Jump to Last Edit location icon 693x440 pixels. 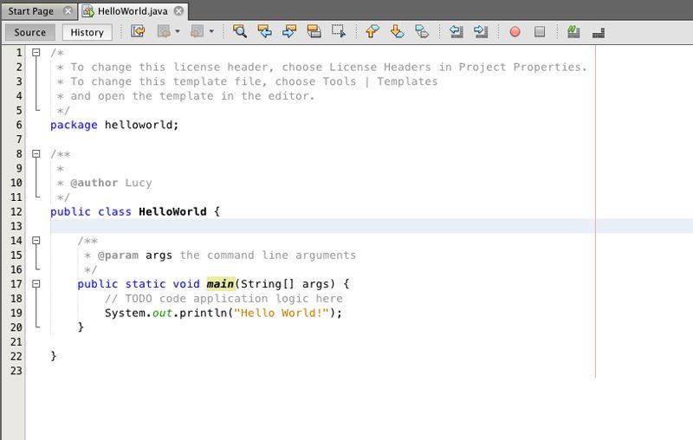(138, 31)
